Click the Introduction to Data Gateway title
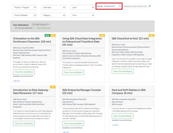Screen dimensions: 173x133 point(31,92)
